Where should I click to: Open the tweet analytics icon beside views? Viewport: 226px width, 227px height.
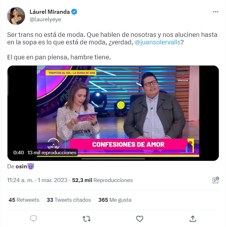click(216, 180)
